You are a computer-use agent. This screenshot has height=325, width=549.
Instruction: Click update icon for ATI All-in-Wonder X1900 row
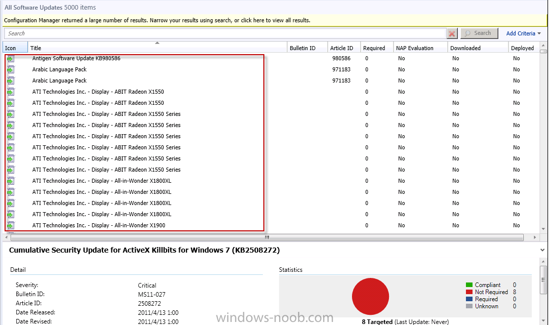coord(11,225)
